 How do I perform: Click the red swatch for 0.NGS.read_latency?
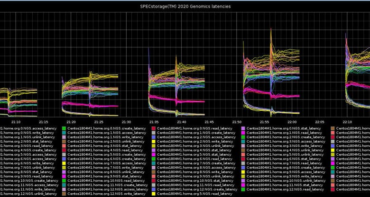click(x=154, y=128)
